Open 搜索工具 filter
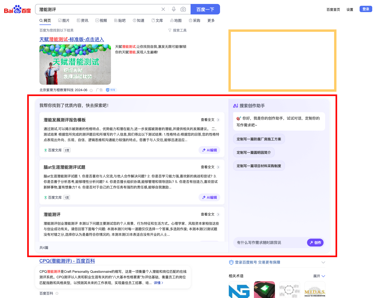Screen dimensions: 378x298 [177, 30]
